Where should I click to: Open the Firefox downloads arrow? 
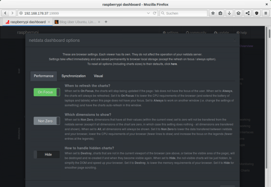(230, 13)
